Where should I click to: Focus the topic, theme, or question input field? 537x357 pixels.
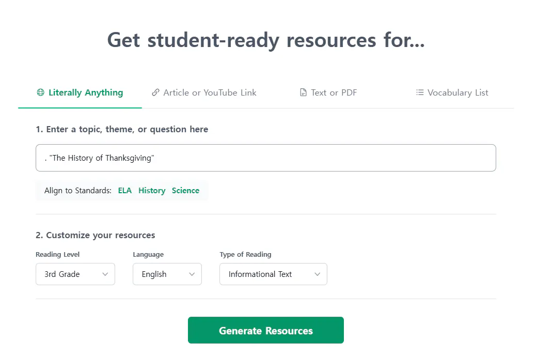(265, 158)
